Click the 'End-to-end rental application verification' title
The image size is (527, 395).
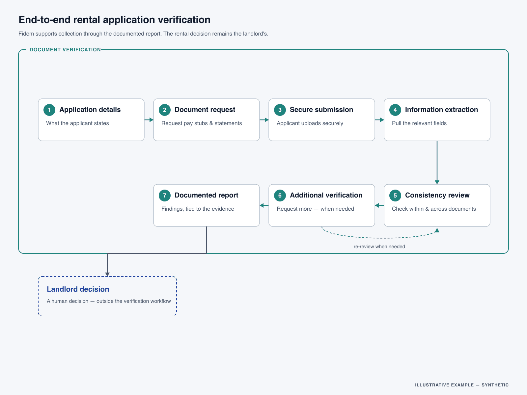(114, 20)
